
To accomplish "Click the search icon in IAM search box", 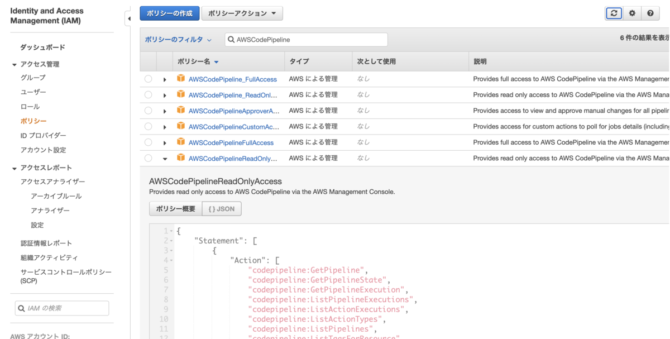I will (22, 308).
